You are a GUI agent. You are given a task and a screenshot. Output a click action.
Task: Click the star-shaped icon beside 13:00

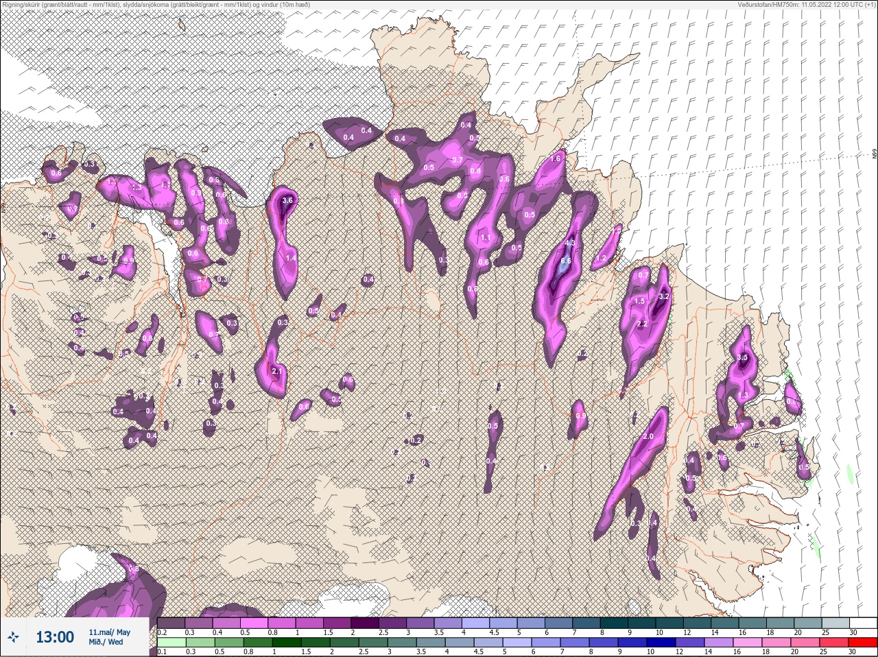(14, 637)
